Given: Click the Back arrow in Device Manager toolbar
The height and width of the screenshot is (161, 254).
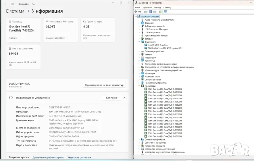Looking at the screenshot, I should click(136, 11).
